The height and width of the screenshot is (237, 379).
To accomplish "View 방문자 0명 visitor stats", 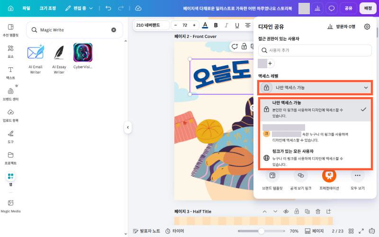I will 341,27.
